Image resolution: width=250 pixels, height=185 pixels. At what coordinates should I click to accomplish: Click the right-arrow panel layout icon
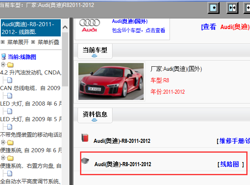213,8
